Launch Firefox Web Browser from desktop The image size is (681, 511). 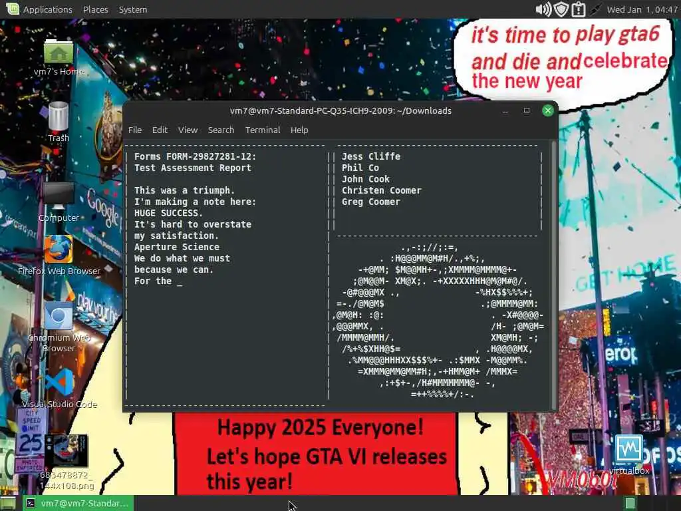click(59, 249)
